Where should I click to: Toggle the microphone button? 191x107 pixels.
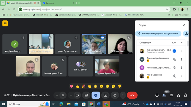click(x=63, y=95)
